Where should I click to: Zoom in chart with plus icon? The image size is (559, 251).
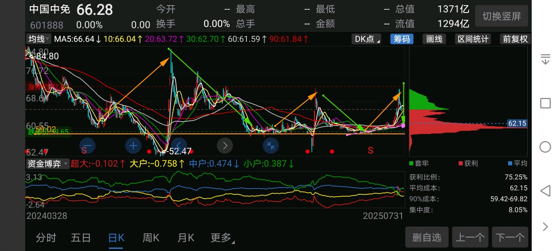pyautogui.click(x=133, y=146)
